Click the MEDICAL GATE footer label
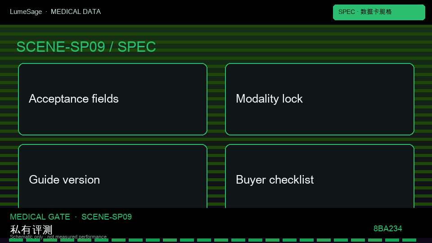The width and height of the screenshot is (432, 243). [x=40, y=217]
